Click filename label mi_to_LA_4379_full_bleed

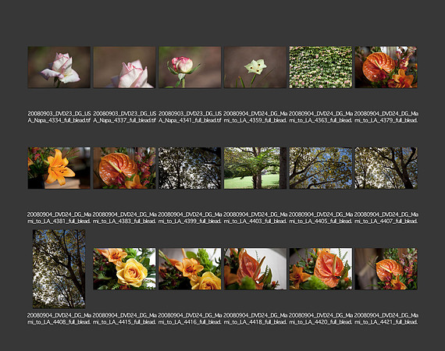pyautogui.click(x=386, y=120)
